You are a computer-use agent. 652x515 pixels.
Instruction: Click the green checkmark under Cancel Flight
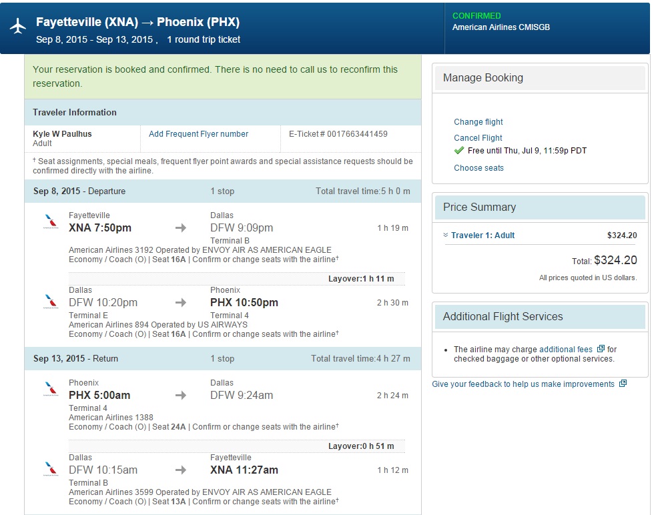pyautogui.click(x=458, y=151)
